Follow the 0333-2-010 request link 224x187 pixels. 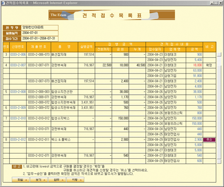point(18,118)
